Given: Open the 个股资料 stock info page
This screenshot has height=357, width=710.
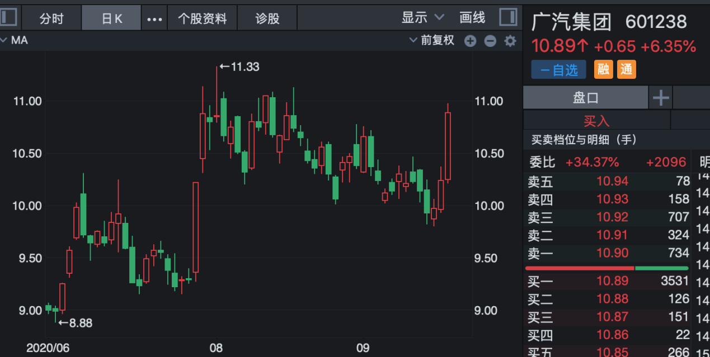Looking at the screenshot, I should [x=202, y=18].
